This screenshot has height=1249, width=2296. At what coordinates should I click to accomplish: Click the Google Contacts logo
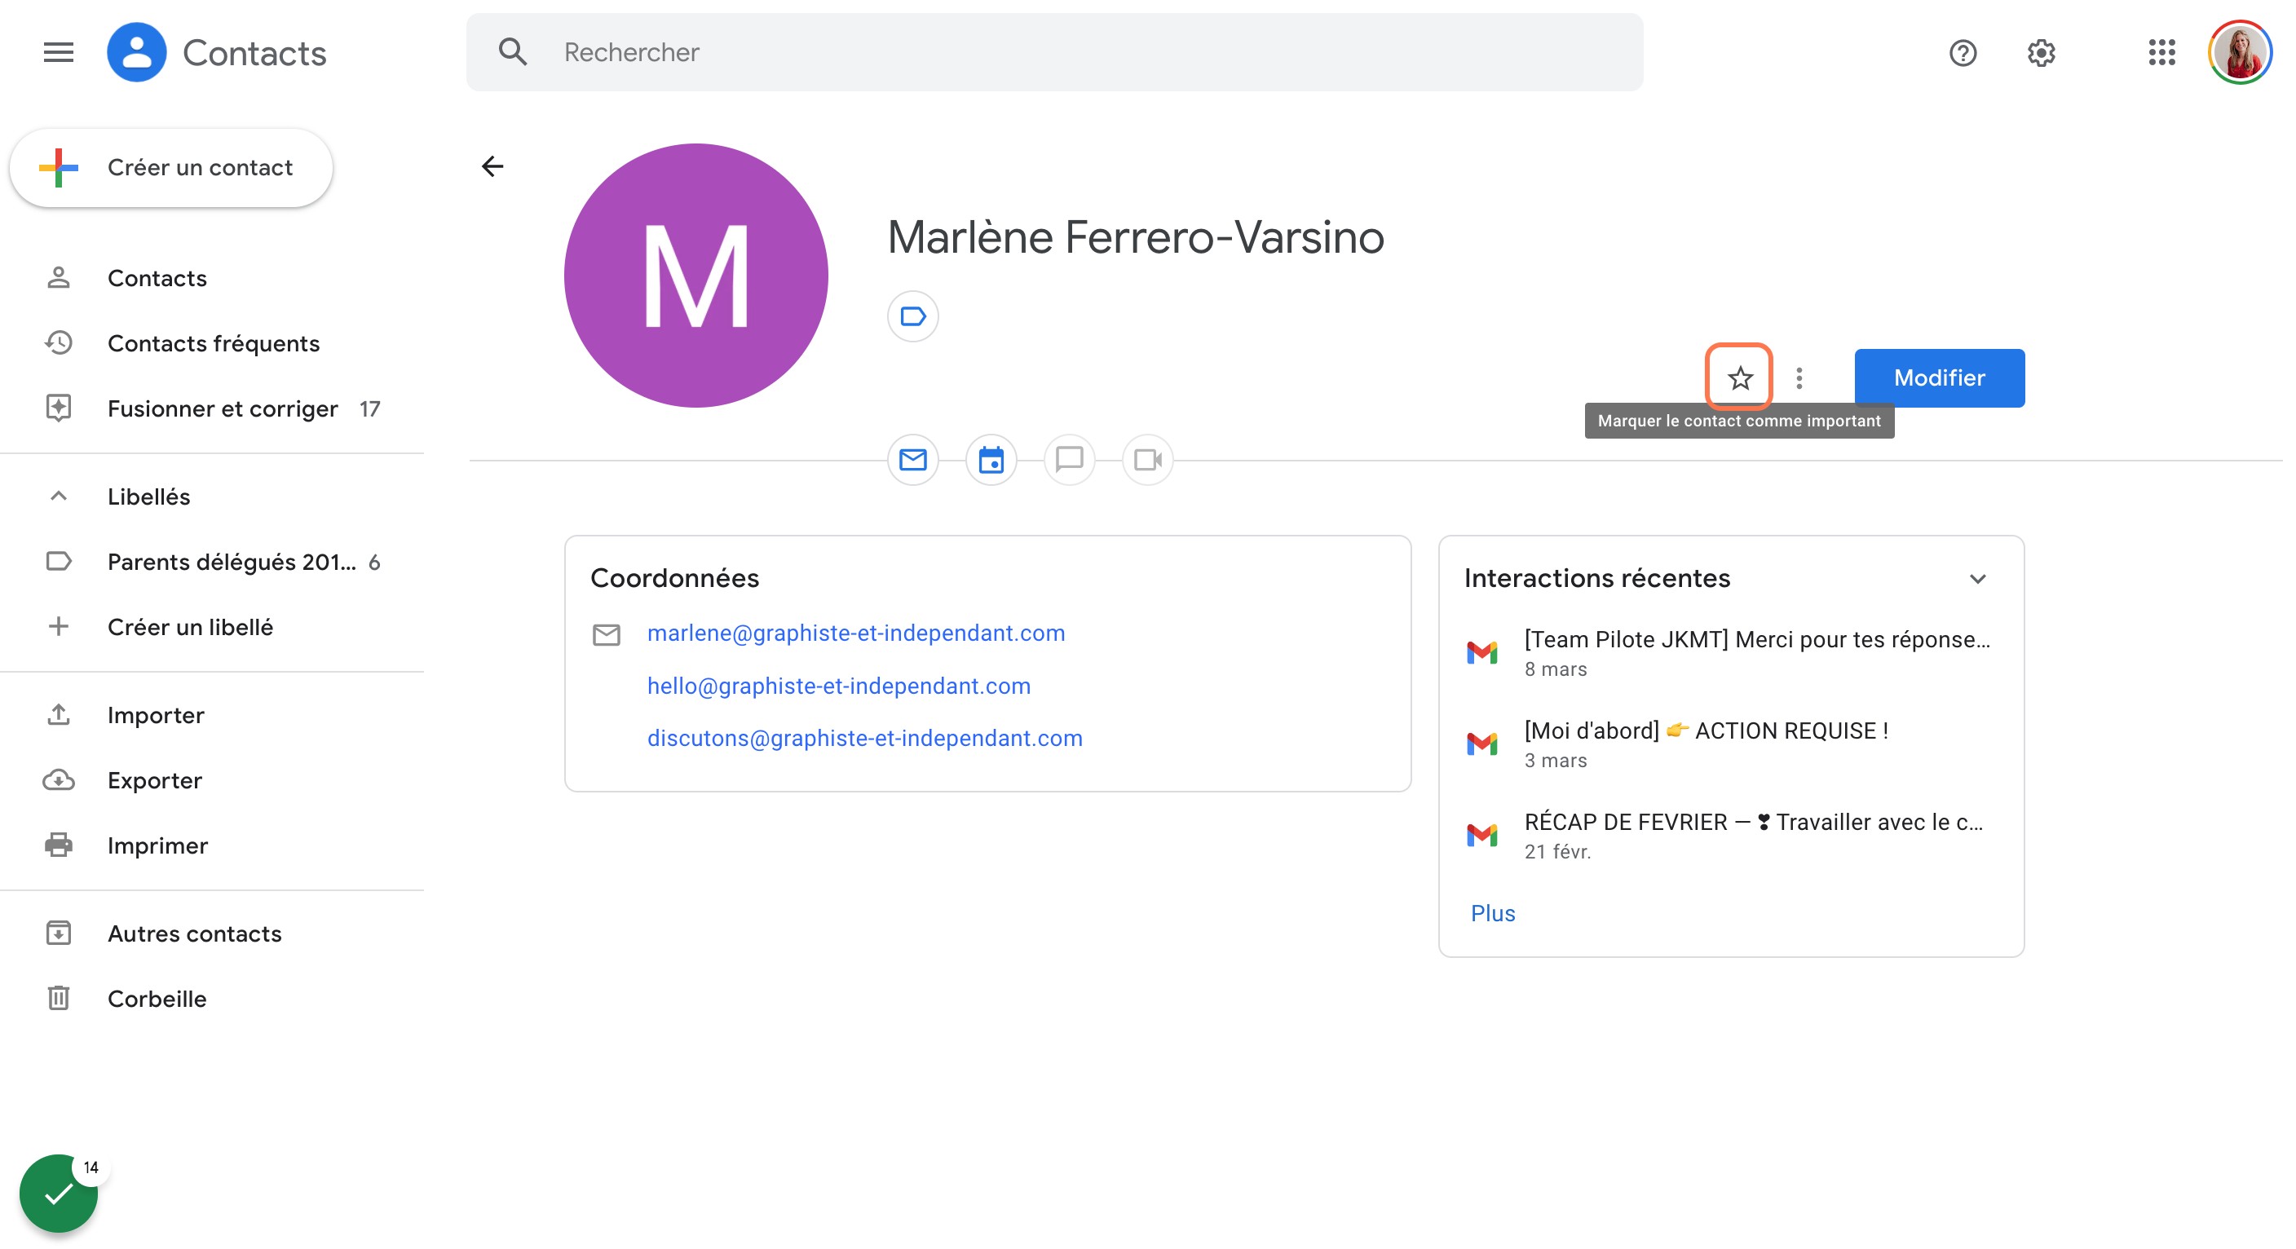pos(136,53)
